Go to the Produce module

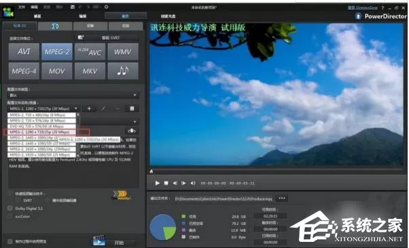pyautogui.click(x=125, y=16)
